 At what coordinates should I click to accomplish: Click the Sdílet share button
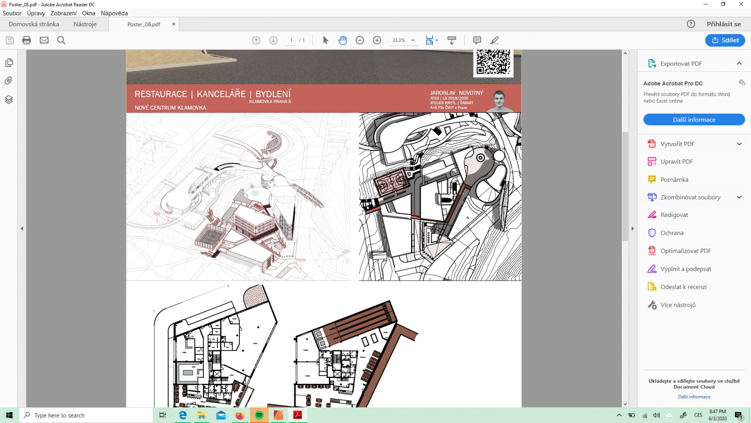tap(725, 40)
